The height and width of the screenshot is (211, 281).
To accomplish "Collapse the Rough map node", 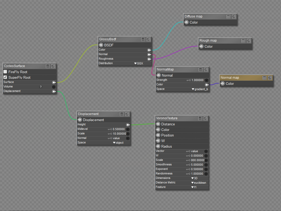I will click(243, 41).
